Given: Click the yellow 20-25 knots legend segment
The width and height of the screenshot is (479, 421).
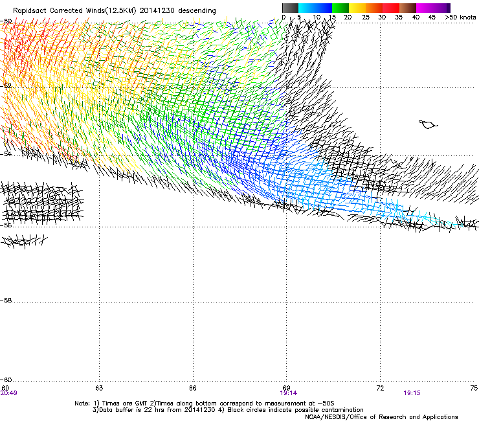Looking at the screenshot, I should [357, 8].
